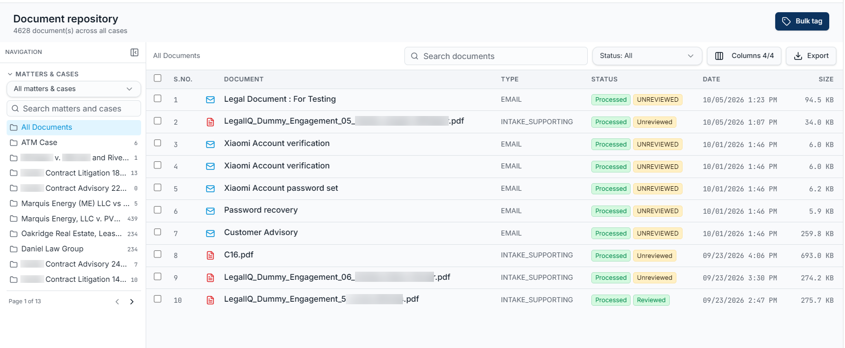The width and height of the screenshot is (845, 348).
Task: Click the folder icon next to Contract Advisory 24
Action: 14,265
